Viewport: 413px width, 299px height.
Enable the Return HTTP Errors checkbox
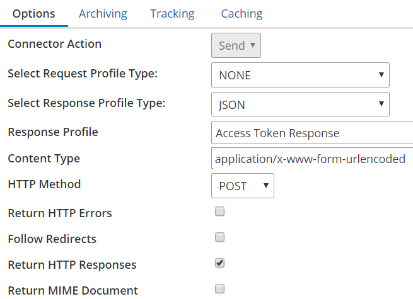tap(220, 212)
